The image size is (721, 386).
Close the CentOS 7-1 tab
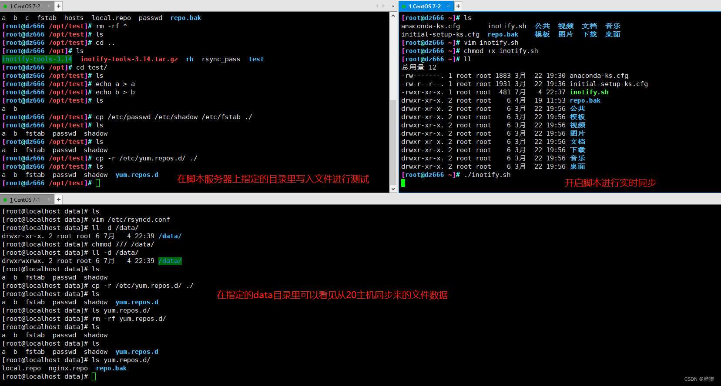(x=49, y=199)
